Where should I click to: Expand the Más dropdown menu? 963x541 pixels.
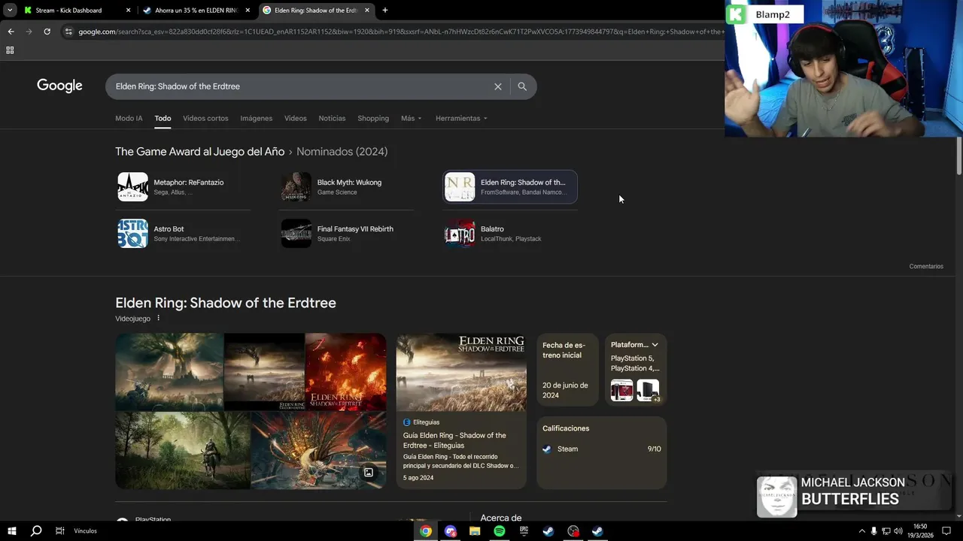[x=411, y=118]
